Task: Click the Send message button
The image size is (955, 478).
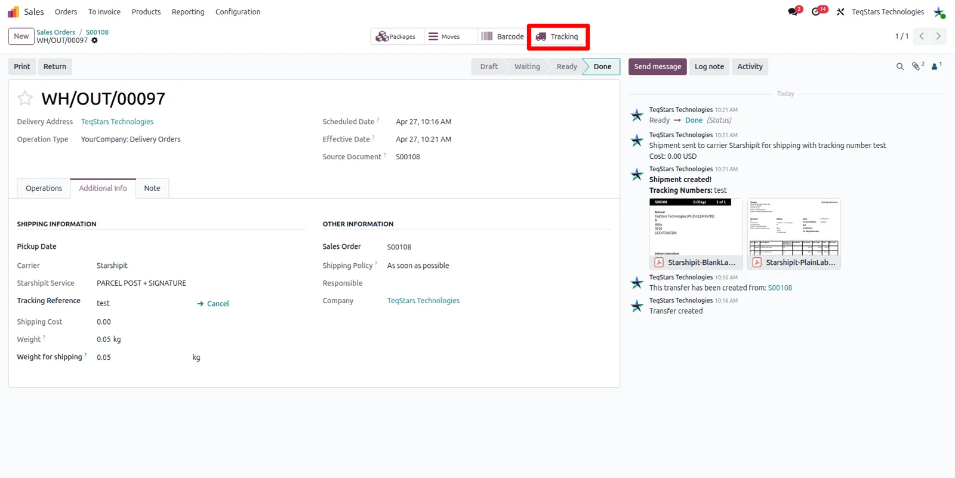Action: (658, 67)
